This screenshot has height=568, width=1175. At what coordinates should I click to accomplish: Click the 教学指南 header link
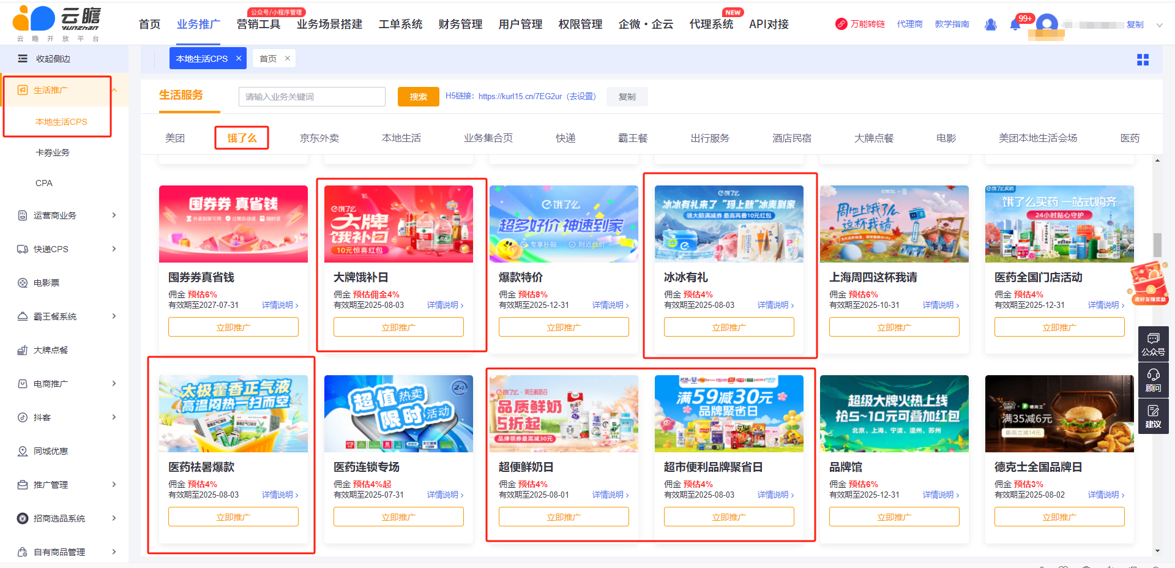coord(952,24)
